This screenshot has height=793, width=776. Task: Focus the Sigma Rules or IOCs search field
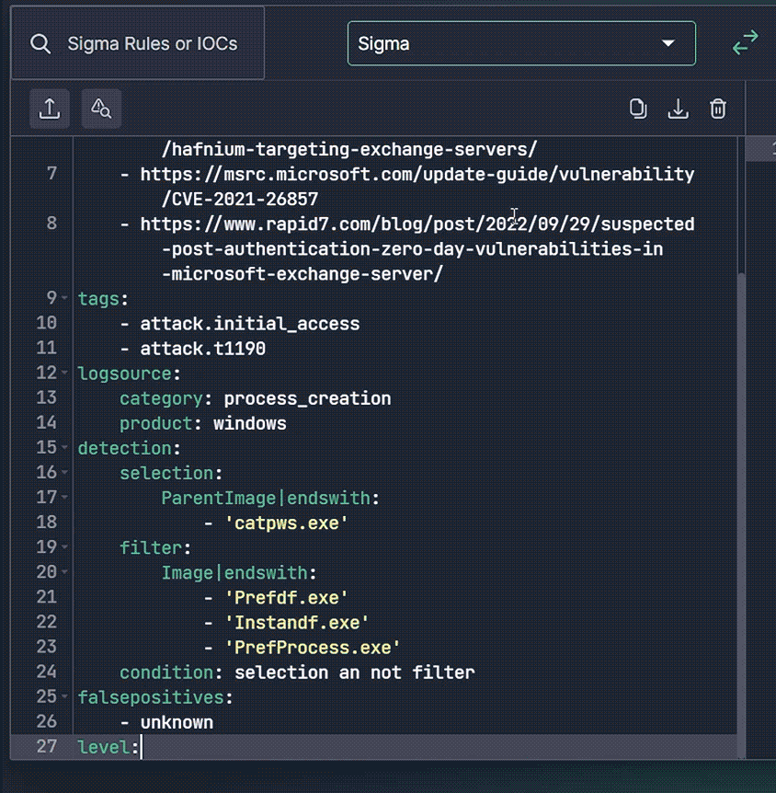point(138,43)
